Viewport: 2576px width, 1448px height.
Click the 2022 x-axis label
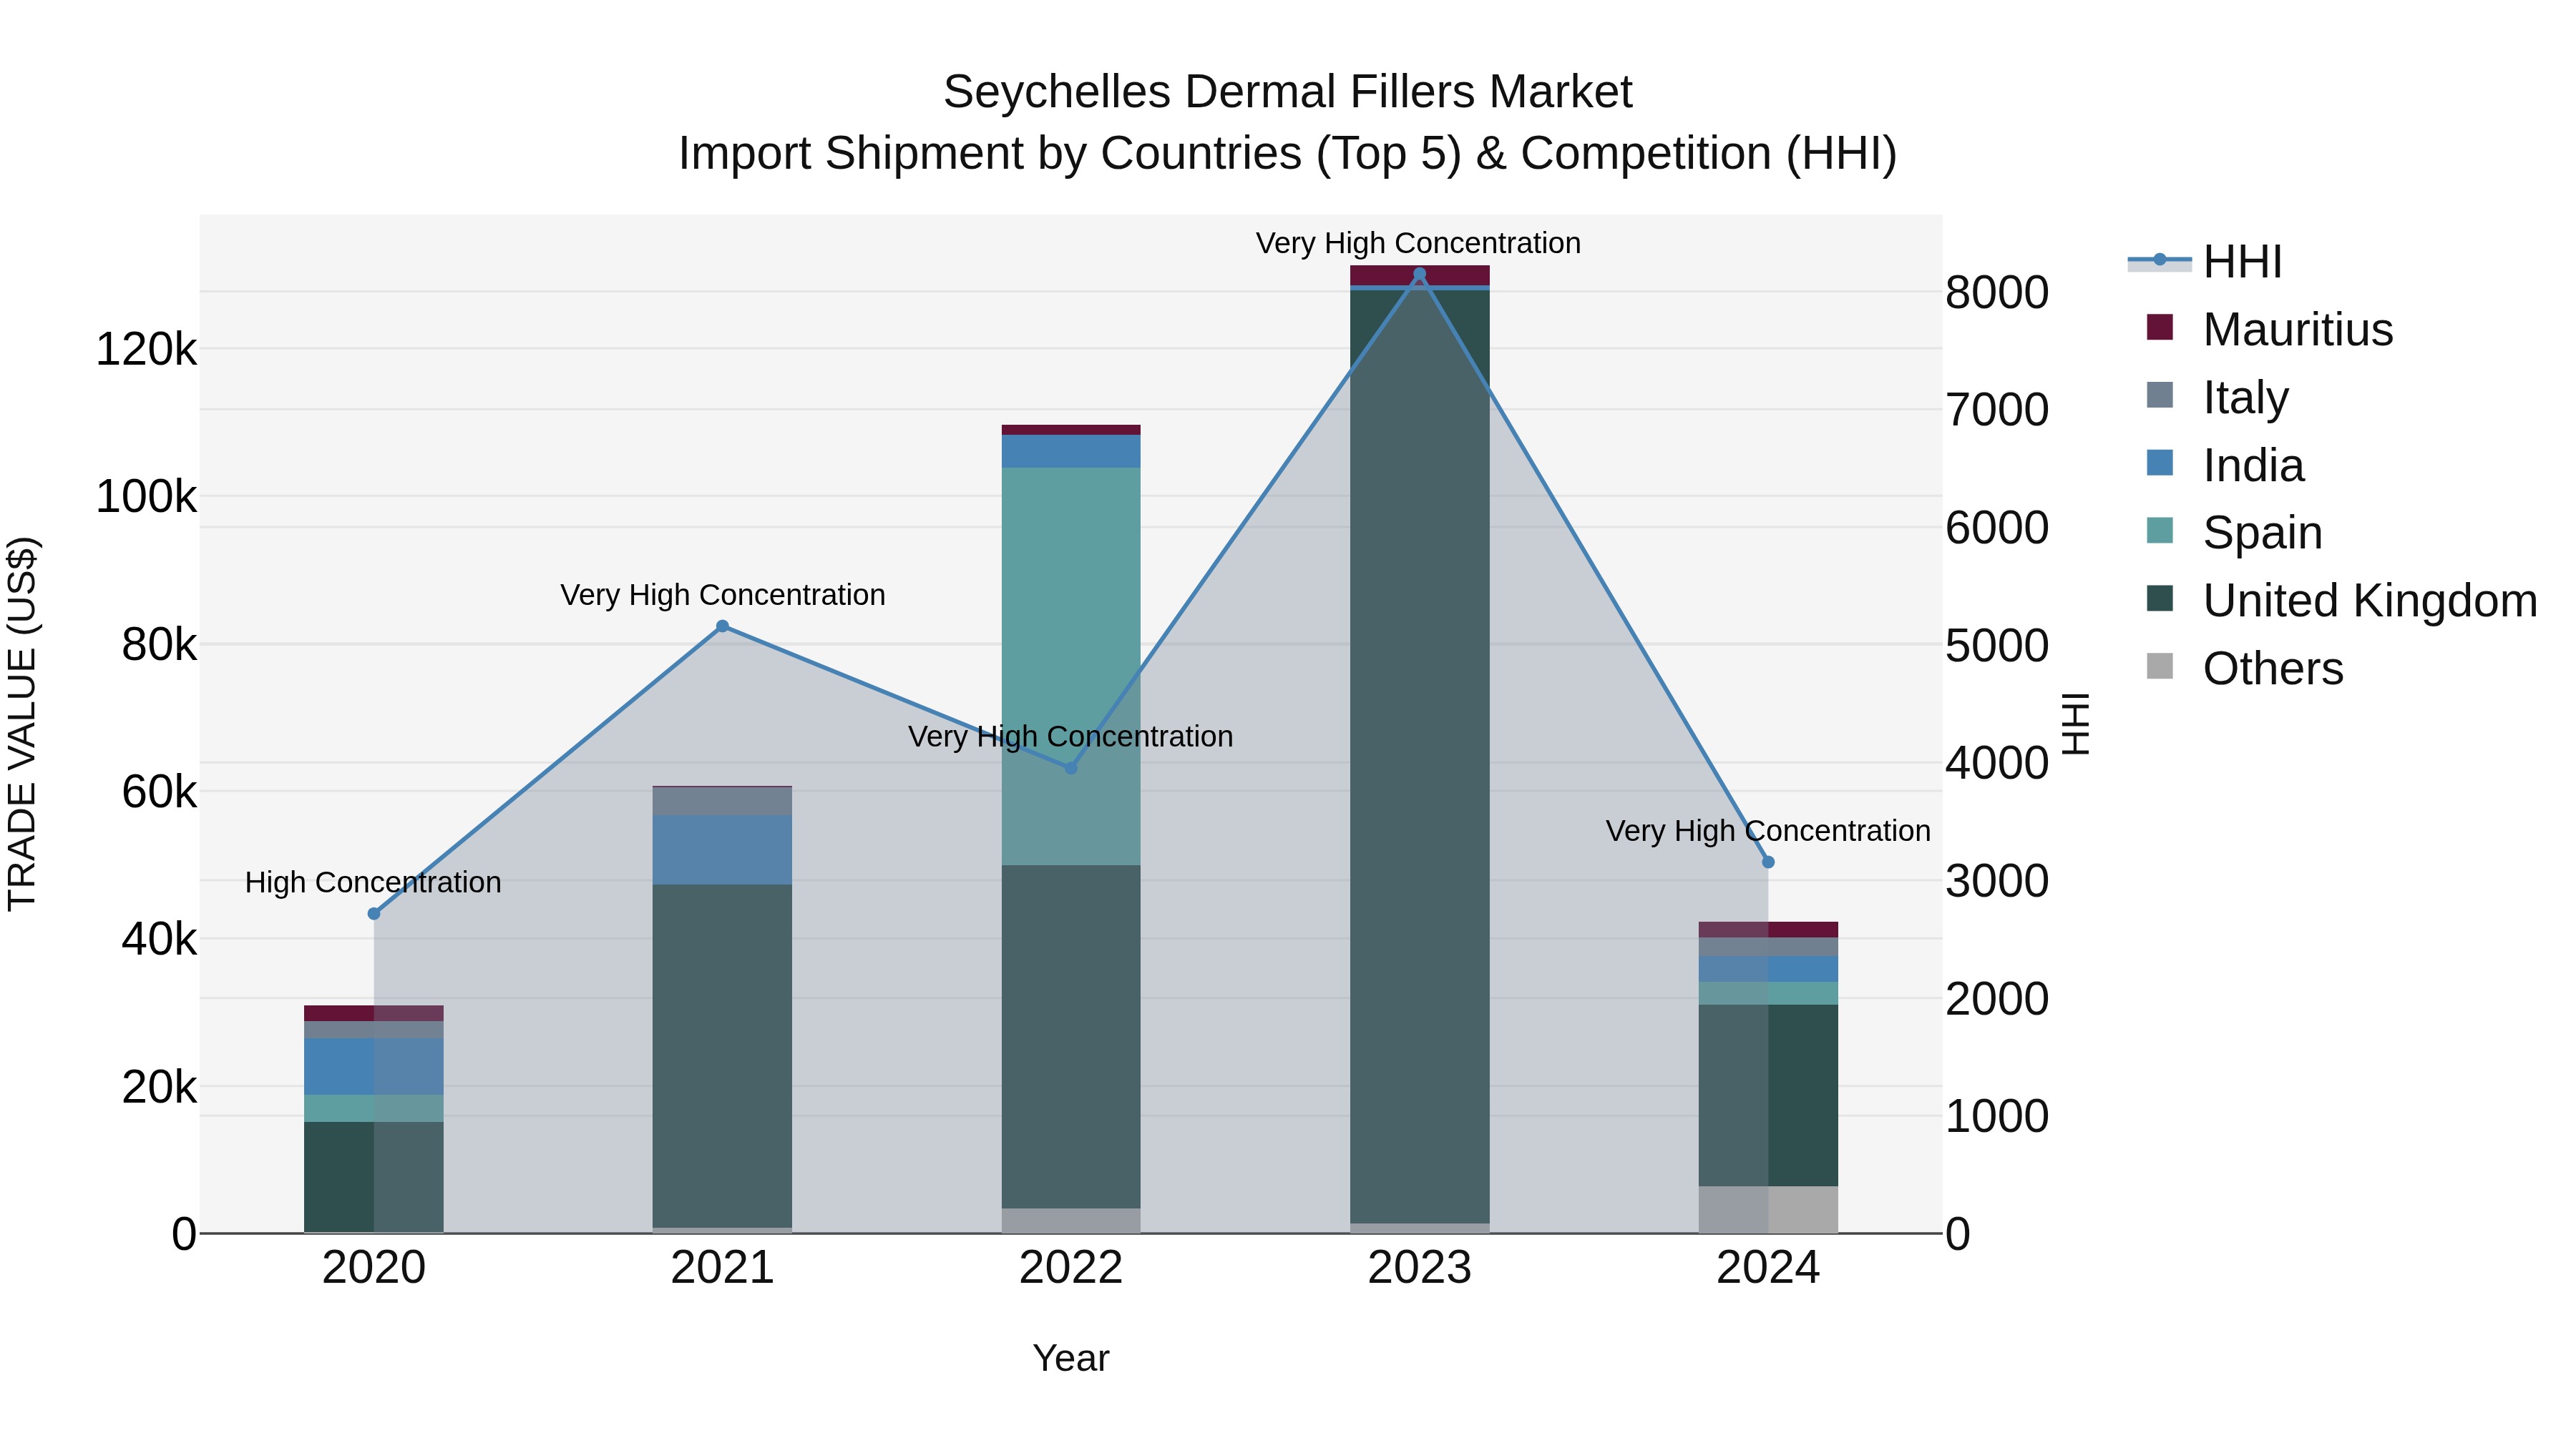(1071, 1268)
